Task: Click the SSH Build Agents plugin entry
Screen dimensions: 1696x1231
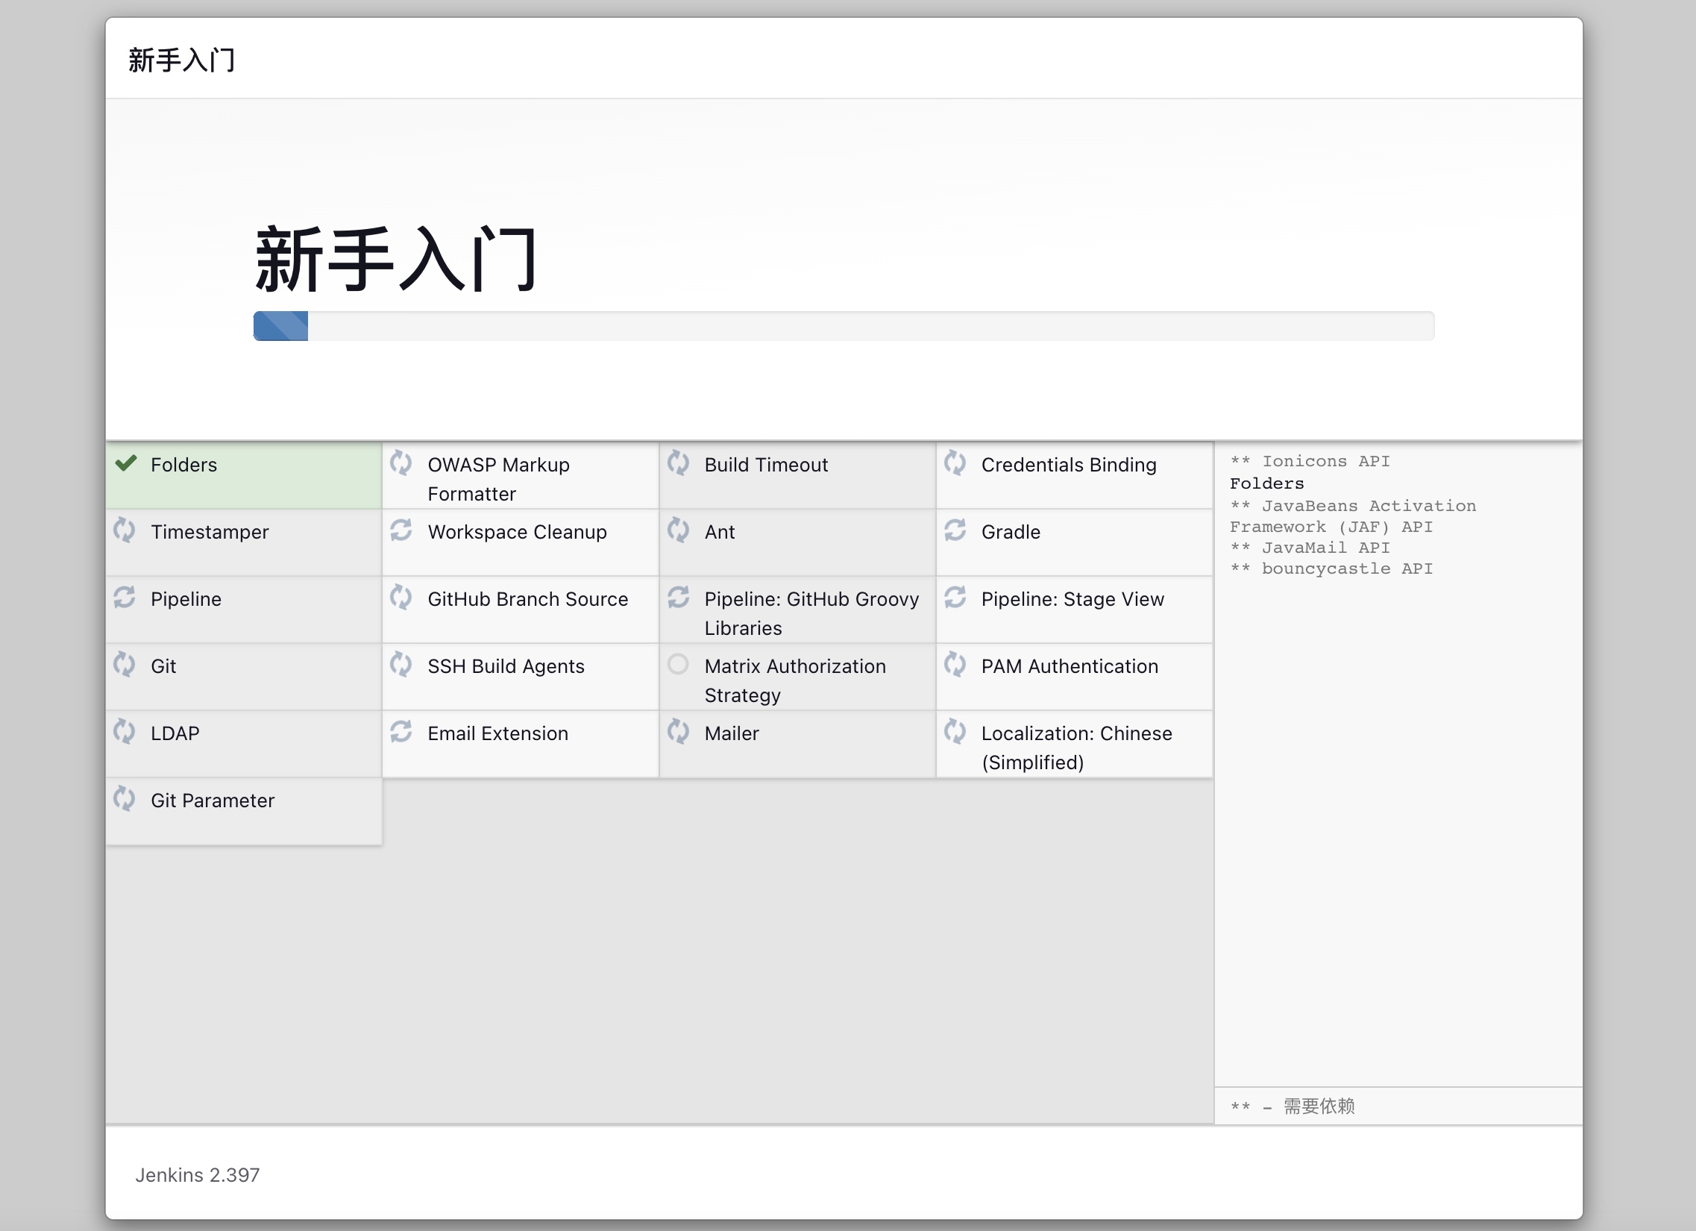Action: 506,666
